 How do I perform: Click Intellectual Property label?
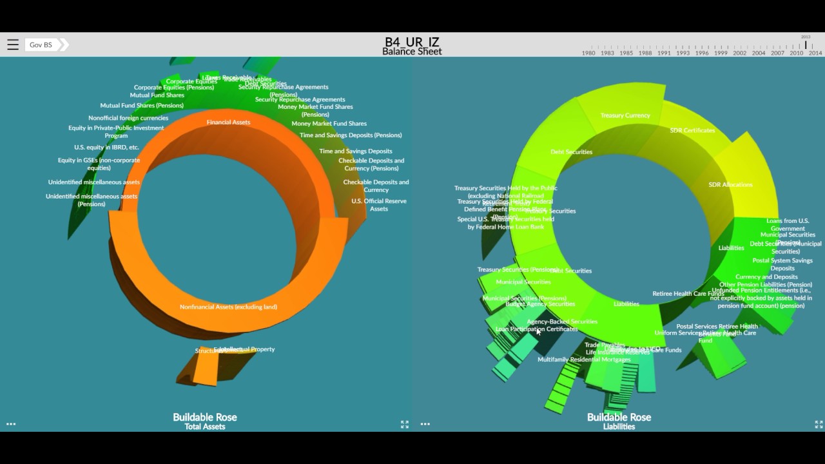(248, 349)
